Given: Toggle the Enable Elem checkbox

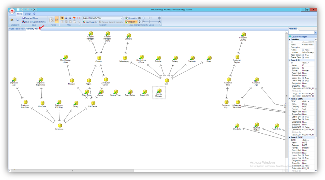Looking at the screenshot, I should 303,57.
